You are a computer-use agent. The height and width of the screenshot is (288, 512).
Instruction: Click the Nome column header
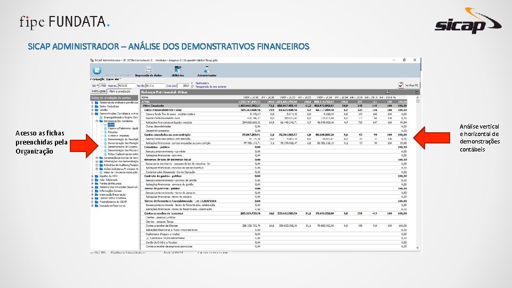tap(145, 97)
